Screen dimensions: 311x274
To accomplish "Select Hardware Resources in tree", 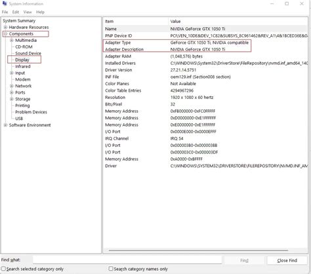I will [x=29, y=28].
